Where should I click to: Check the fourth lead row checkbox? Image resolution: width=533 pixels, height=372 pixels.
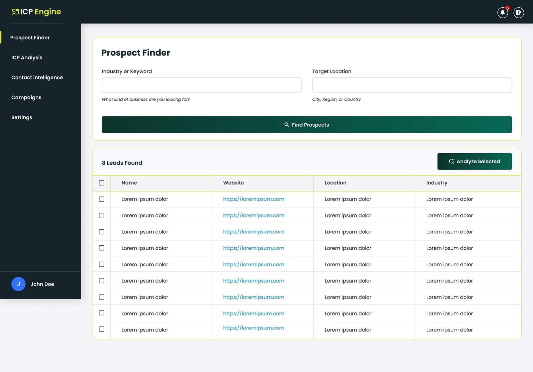click(x=102, y=248)
